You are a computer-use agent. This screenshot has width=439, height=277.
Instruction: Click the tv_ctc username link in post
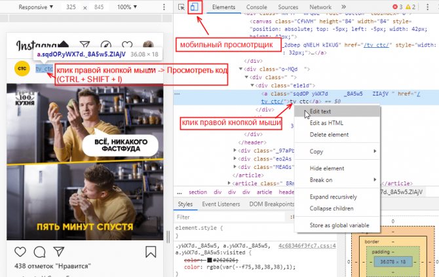pyautogui.click(x=45, y=69)
